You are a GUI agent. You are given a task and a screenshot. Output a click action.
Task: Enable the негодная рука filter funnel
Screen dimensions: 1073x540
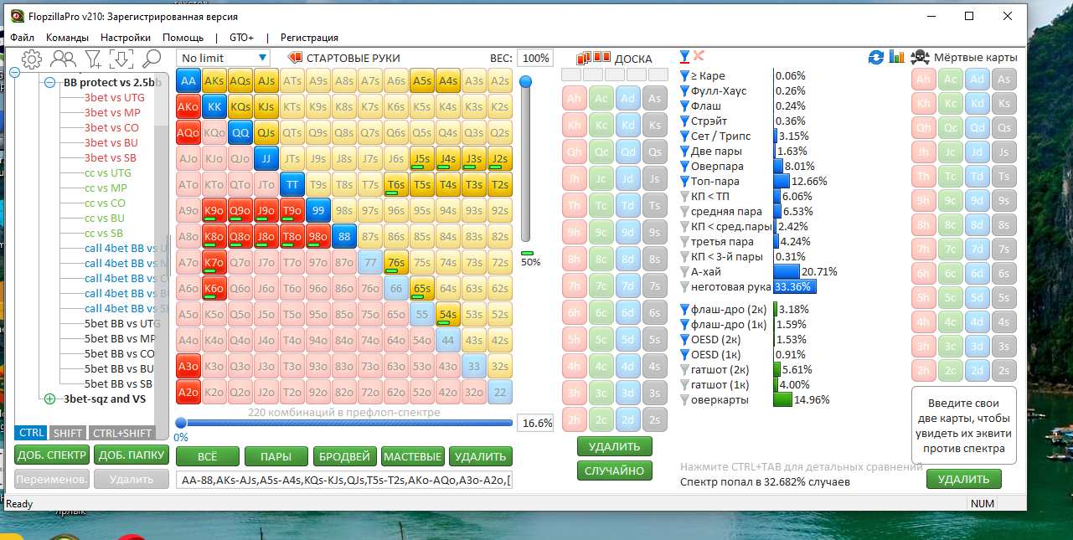click(684, 287)
